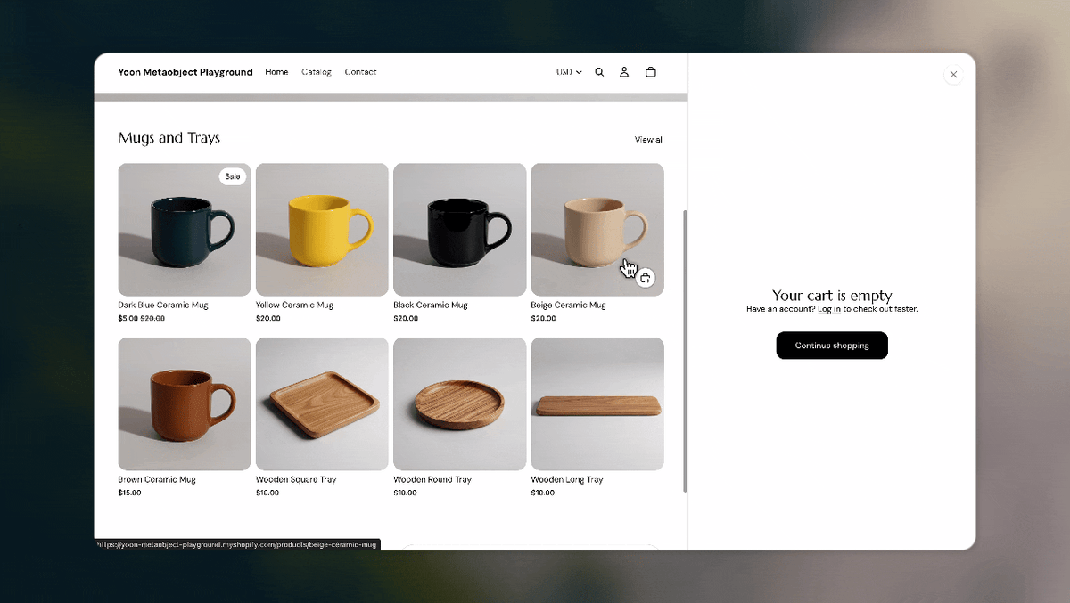This screenshot has width=1070, height=603.
Task: Click the Yoon Metaobject Playground store name
Action: coord(185,72)
